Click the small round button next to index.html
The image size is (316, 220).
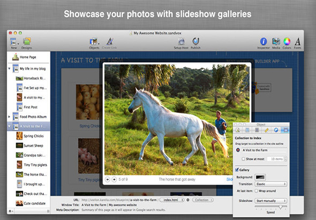[188, 200]
